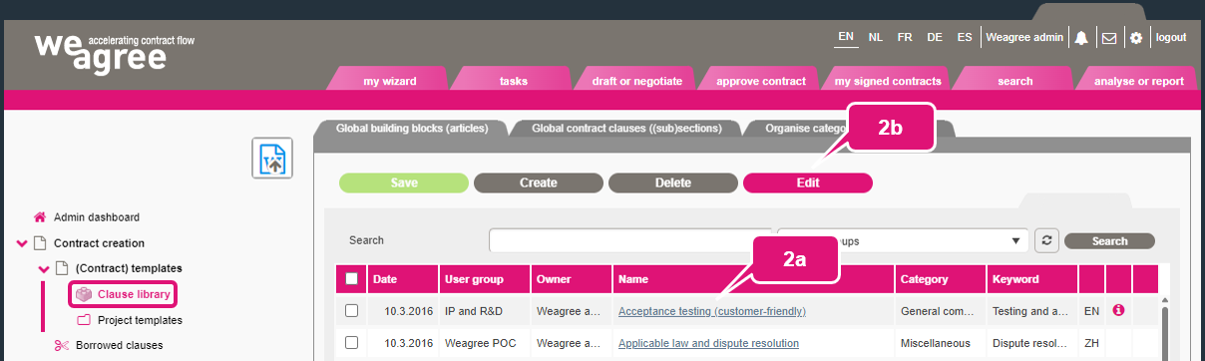
Task: Check the Acceptance testing row checkbox
Action: [x=351, y=311]
